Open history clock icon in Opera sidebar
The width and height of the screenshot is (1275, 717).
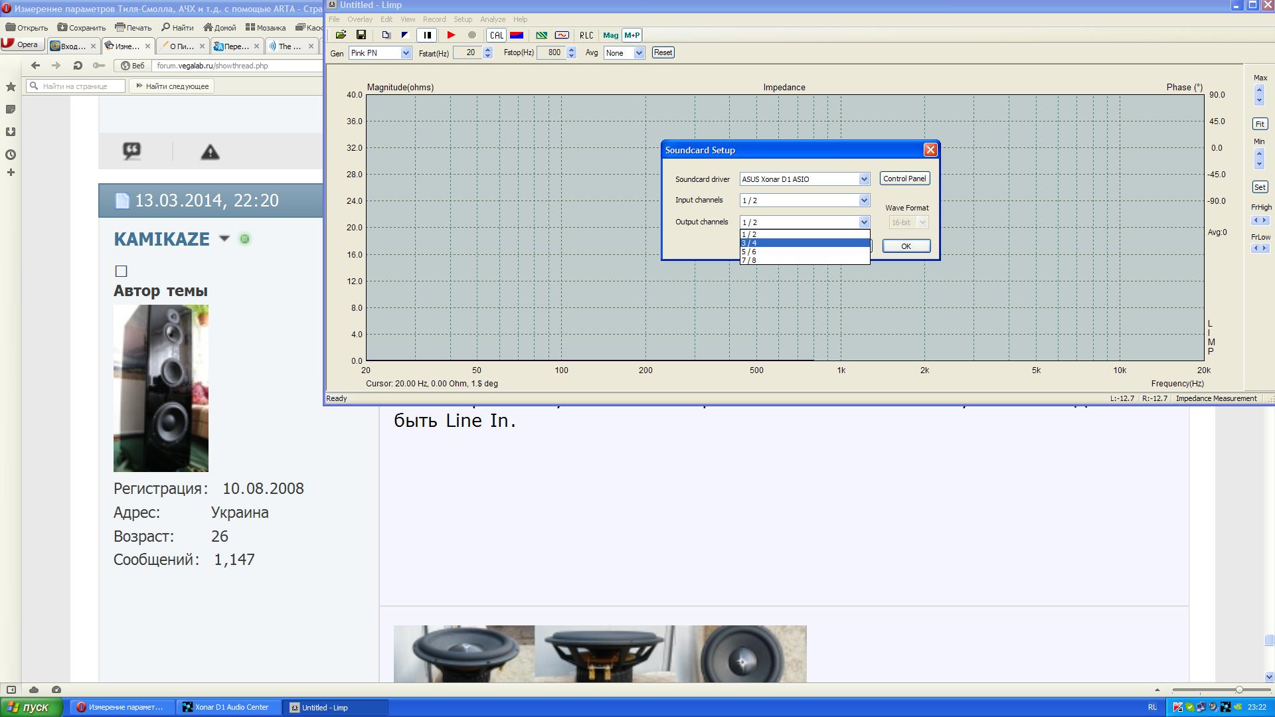pos(11,155)
